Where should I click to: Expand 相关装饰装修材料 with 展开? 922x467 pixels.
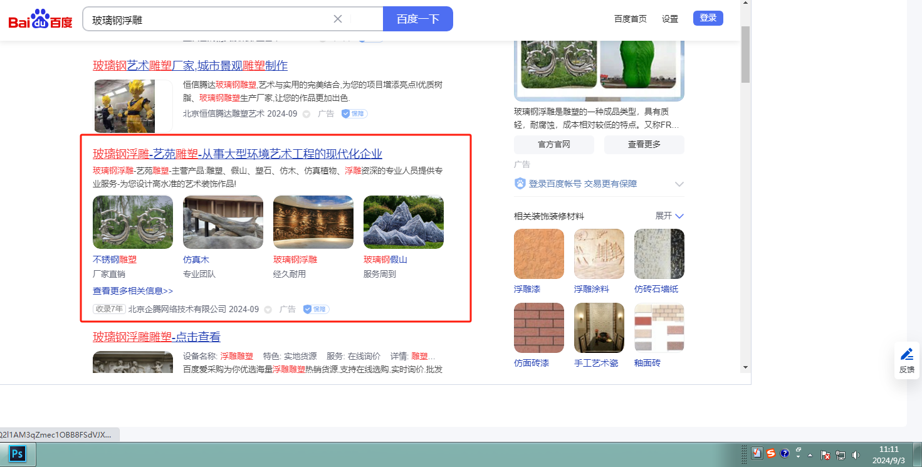tap(669, 216)
